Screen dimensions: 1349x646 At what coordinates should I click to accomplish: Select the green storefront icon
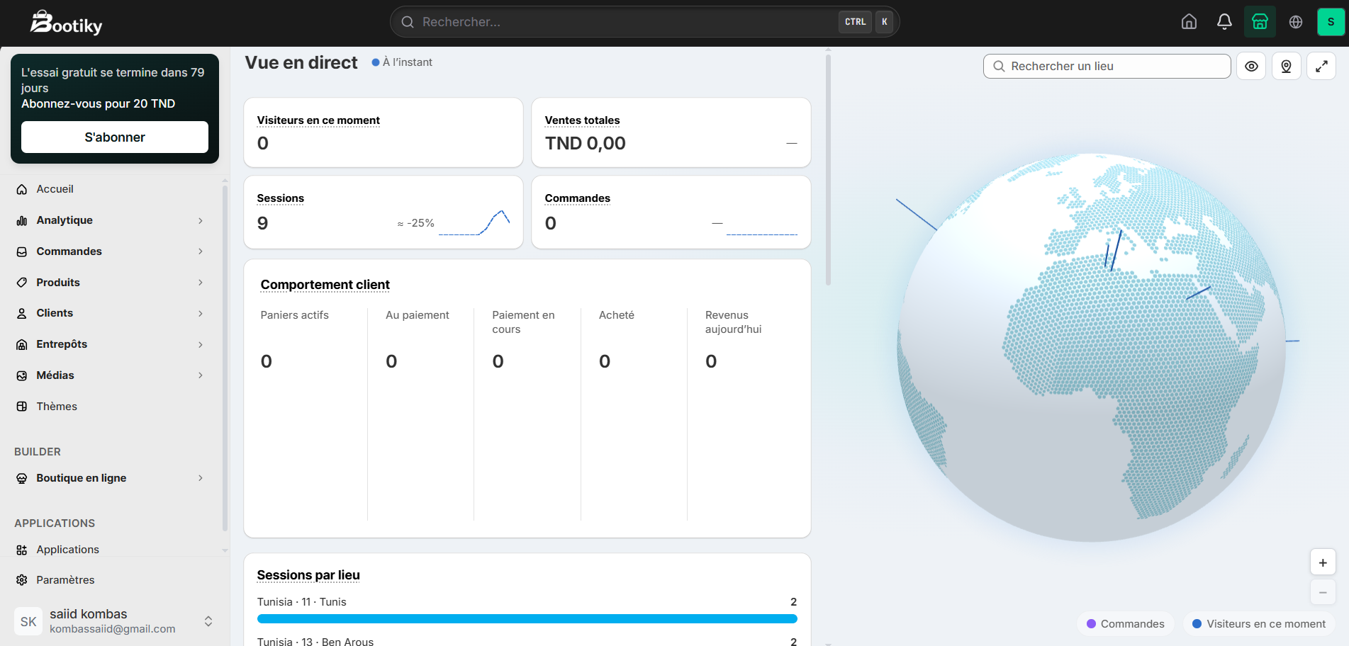tap(1260, 21)
